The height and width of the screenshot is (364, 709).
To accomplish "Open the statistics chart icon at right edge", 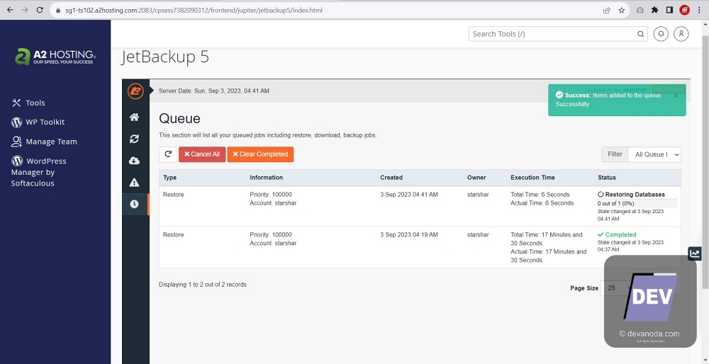I will (695, 254).
